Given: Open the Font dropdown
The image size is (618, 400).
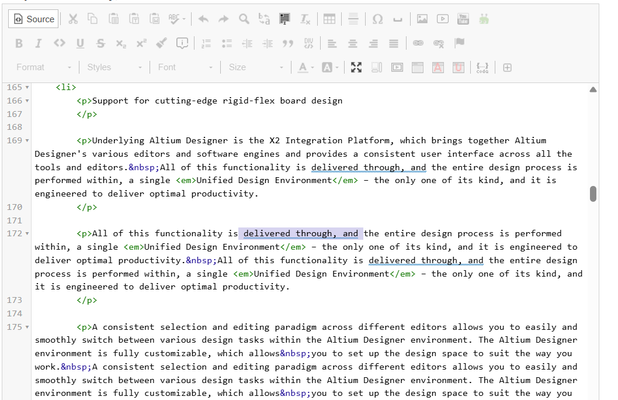Looking at the screenshot, I should (185, 67).
